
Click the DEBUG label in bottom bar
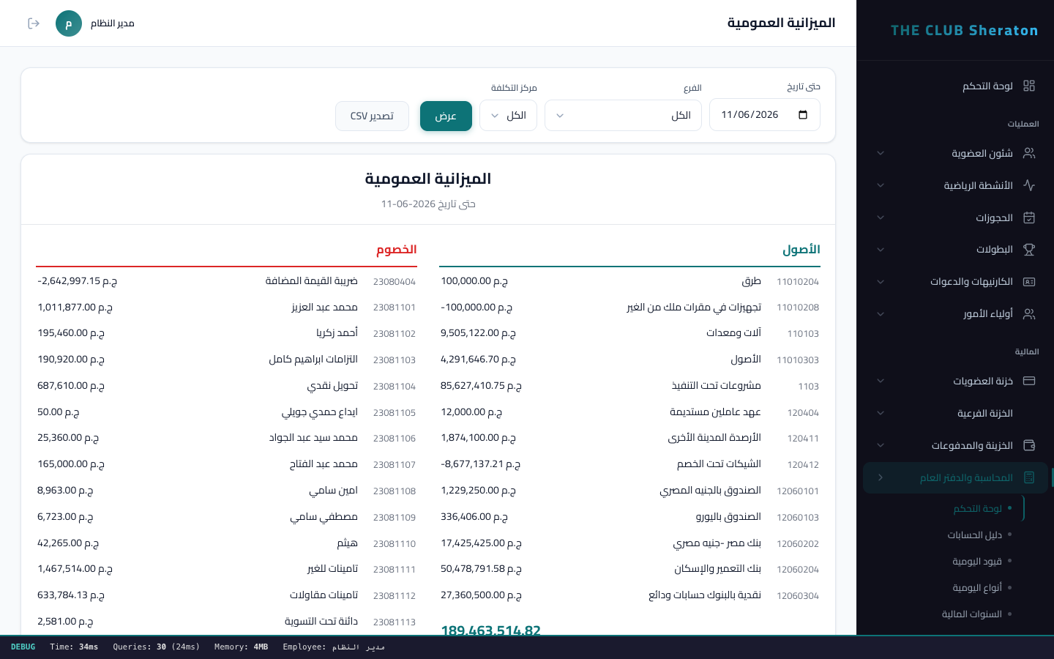pyautogui.click(x=23, y=647)
